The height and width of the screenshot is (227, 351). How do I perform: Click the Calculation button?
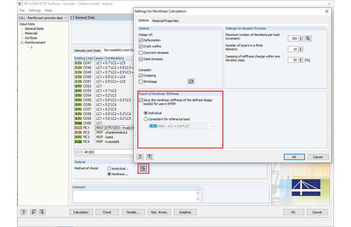coord(81,212)
